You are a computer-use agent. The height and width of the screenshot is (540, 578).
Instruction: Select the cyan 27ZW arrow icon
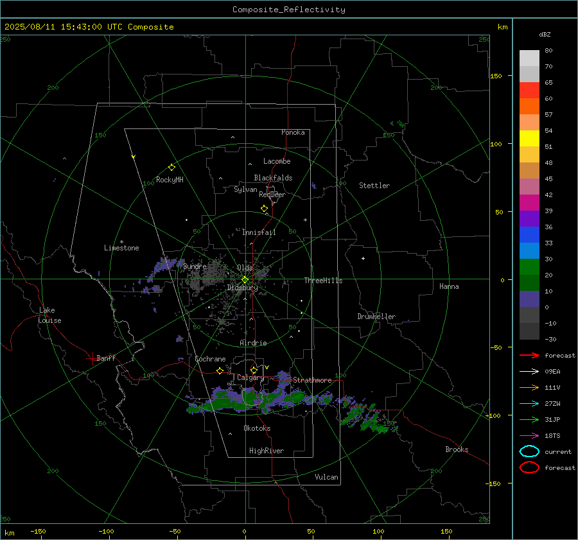coord(529,404)
